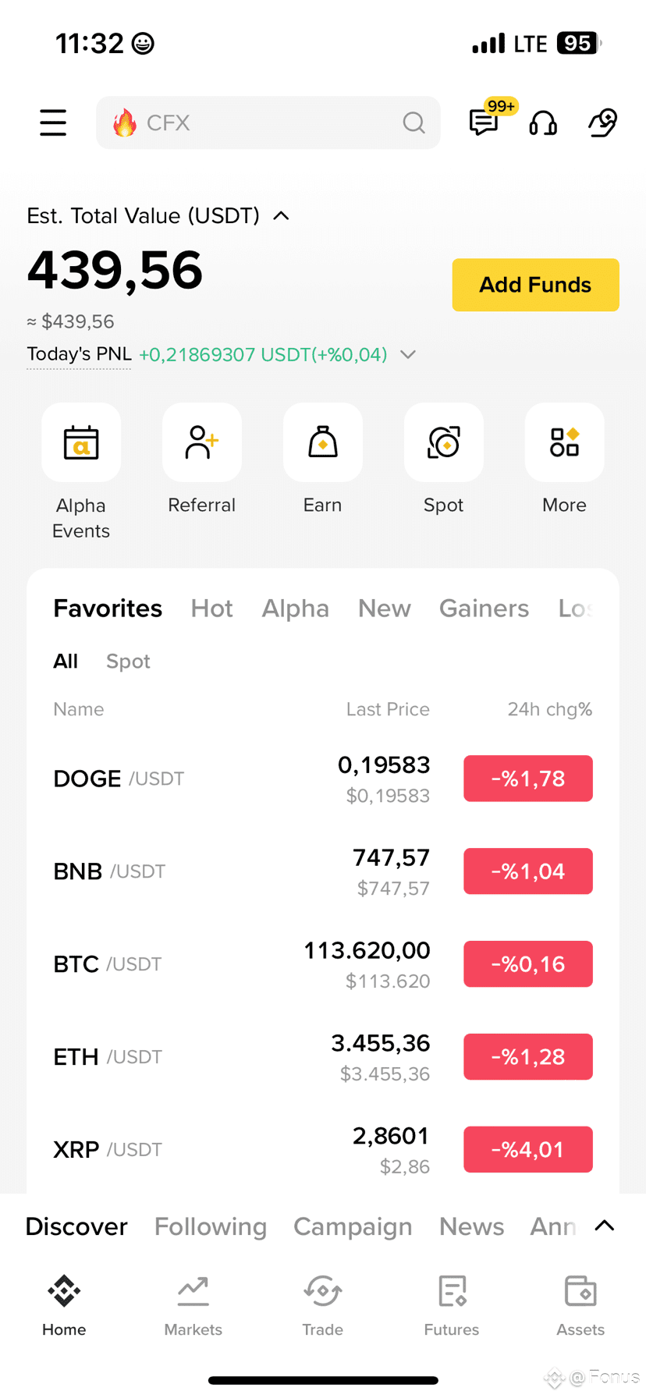Screen dimensions: 646x1398
Task: Toggle the Spot filter under Favorites
Action: [128, 662]
